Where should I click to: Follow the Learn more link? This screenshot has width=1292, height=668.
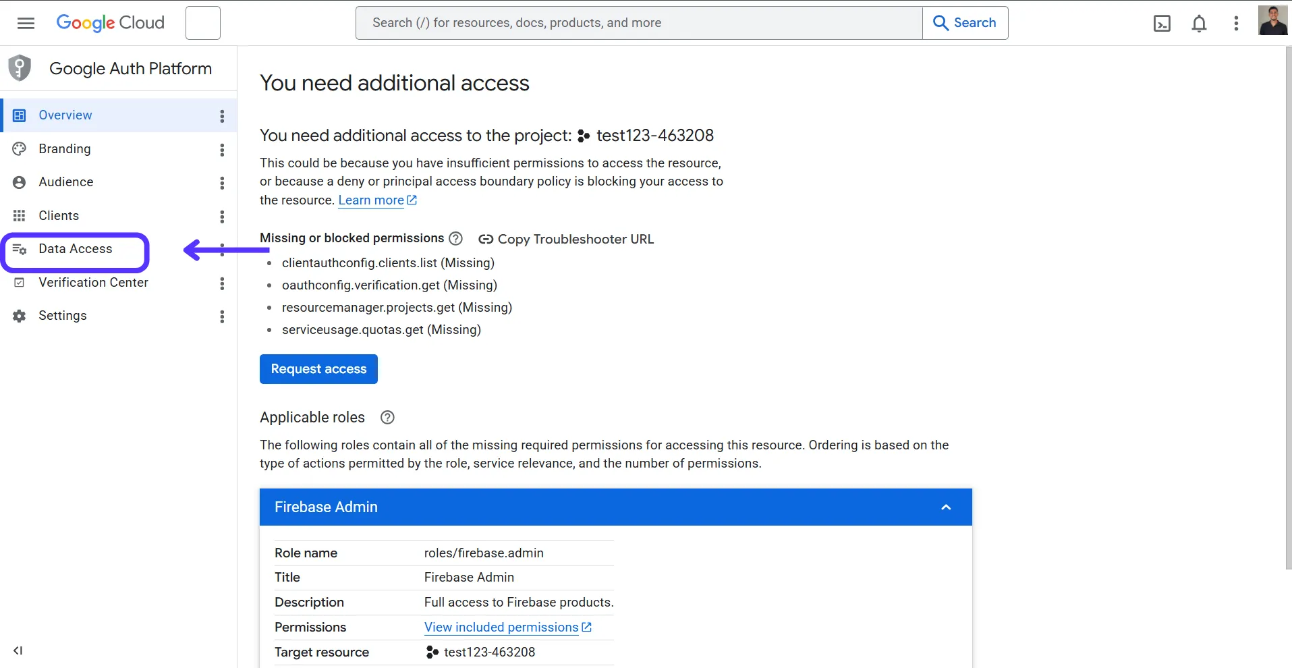(x=377, y=200)
